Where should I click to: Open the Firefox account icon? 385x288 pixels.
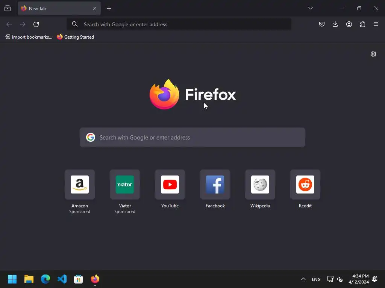pos(349,24)
